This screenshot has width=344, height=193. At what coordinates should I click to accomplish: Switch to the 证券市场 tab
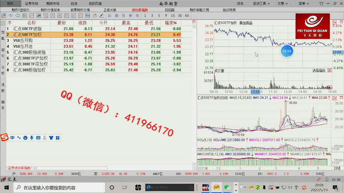click(x=32, y=3)
